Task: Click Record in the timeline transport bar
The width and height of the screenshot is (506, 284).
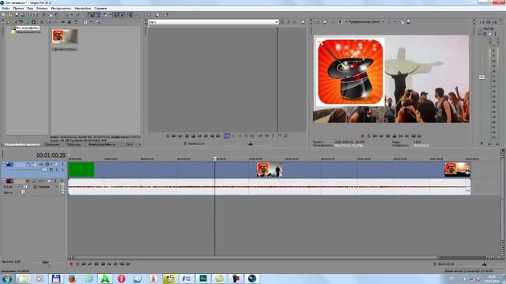Action: (x=71, y=263)
